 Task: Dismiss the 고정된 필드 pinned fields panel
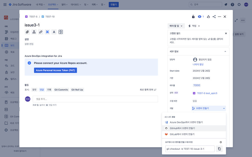[x=226, y=33]
